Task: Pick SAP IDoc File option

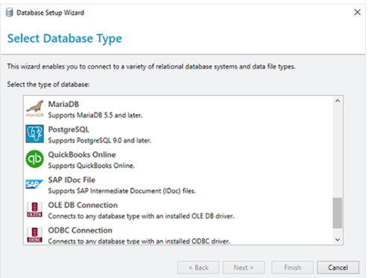Action: pyautogui.click(x=178, y=185)
